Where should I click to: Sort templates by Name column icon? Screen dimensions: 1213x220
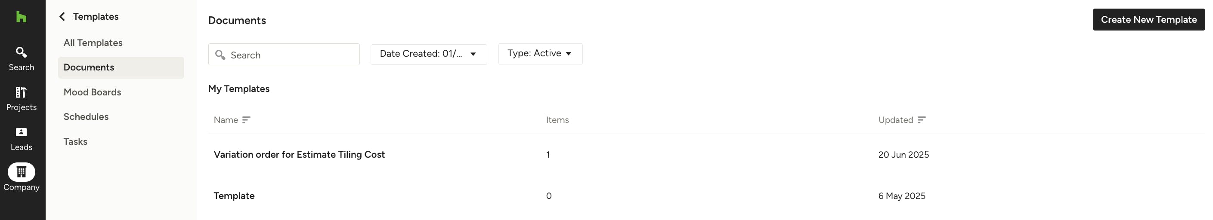tap(246, 120)
